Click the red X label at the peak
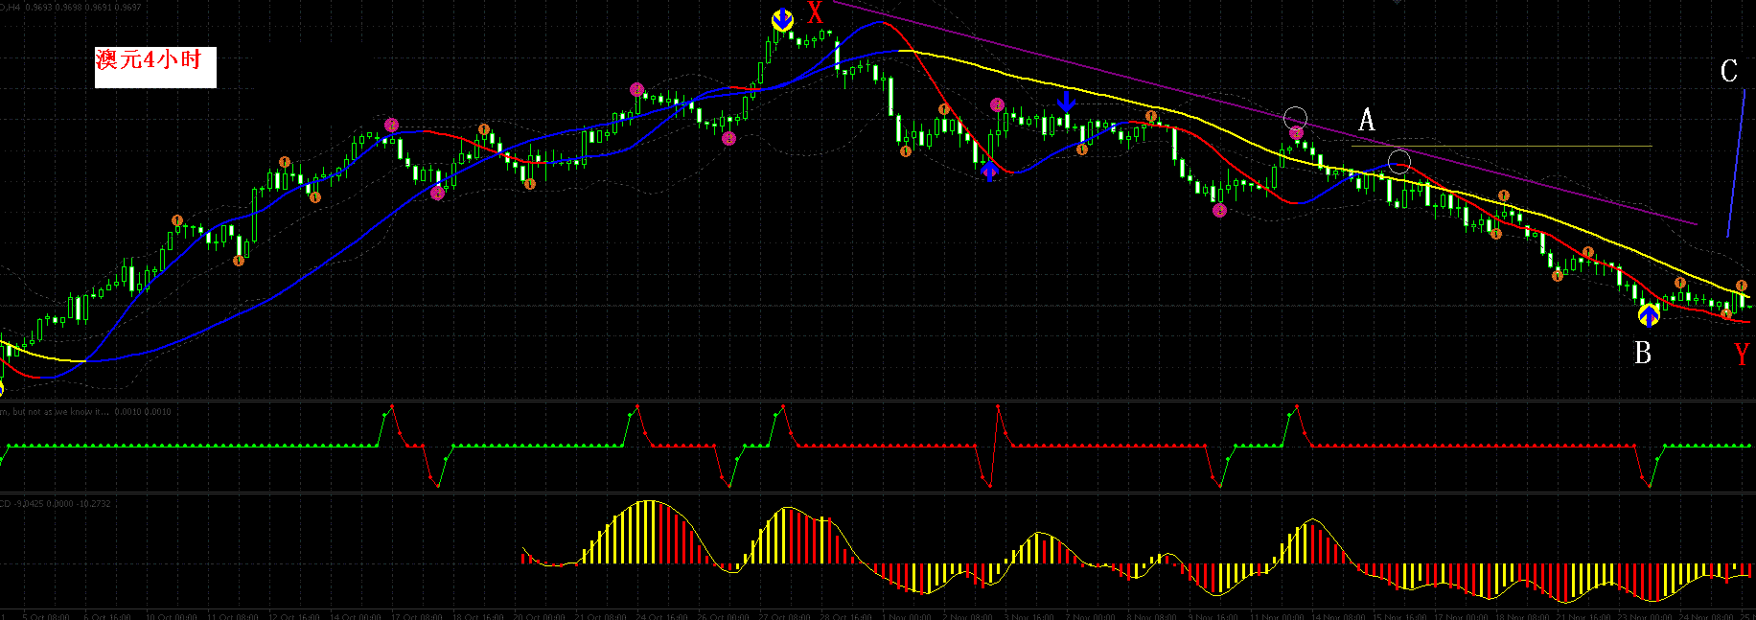1756x620 pixels. tap(815, 13)
